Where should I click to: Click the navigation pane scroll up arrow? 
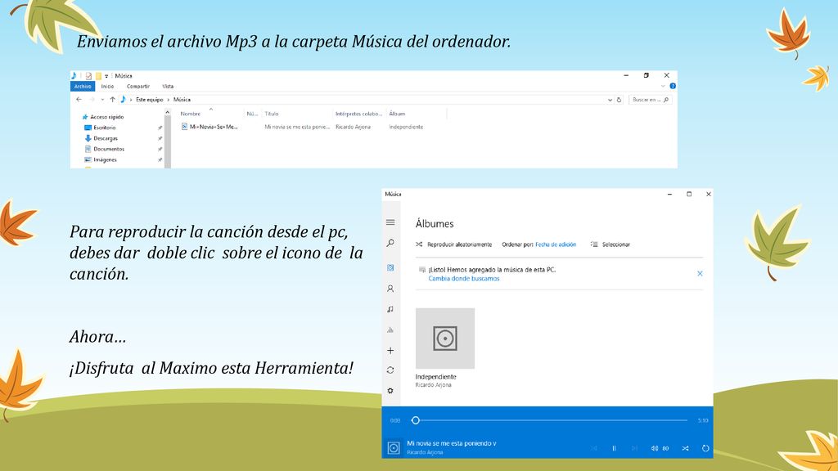click(167, 112)
